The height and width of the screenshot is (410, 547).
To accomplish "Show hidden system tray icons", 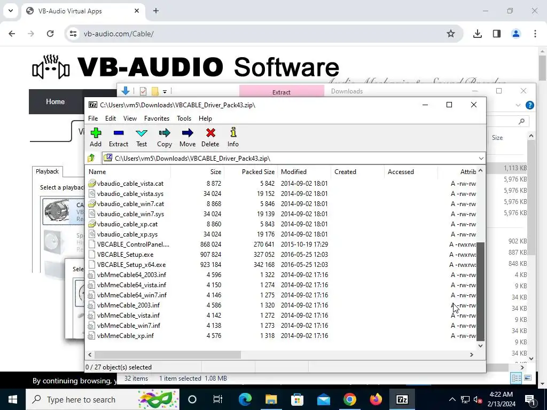I will [452, 399].
